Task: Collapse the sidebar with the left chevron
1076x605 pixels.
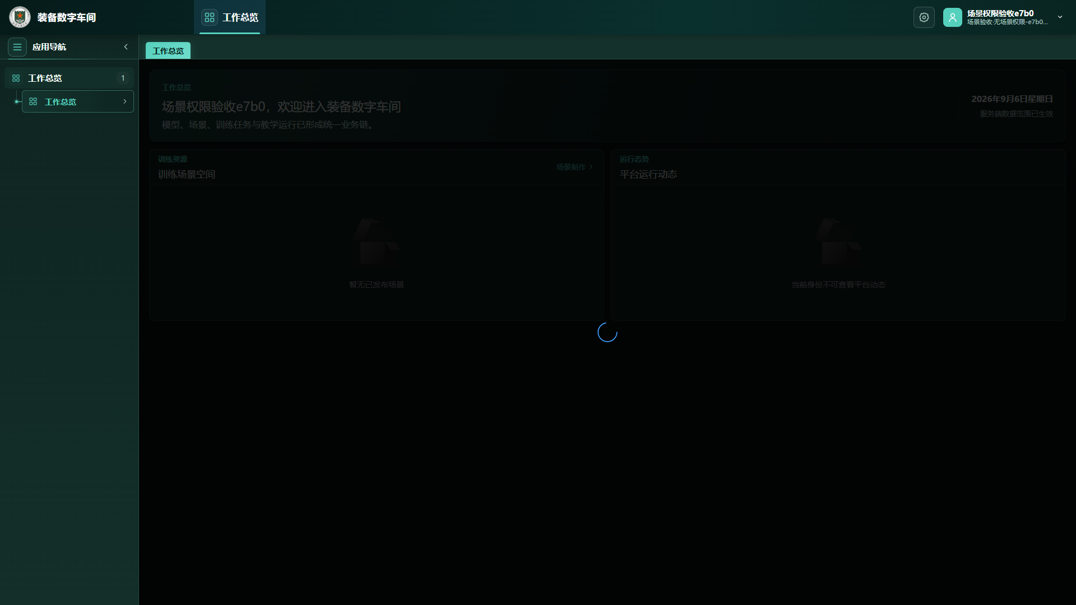Action: click(x=126, y=47)
